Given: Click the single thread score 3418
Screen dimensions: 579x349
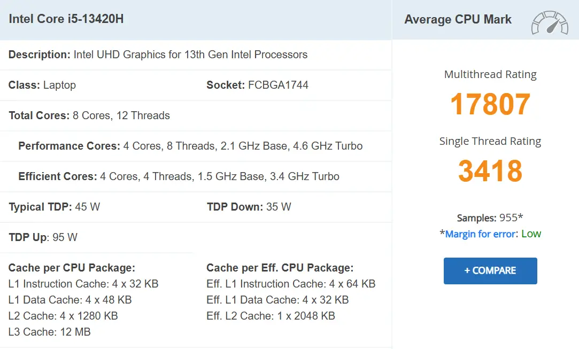Looking at the screenshot, I should click(x=490, y=171).
